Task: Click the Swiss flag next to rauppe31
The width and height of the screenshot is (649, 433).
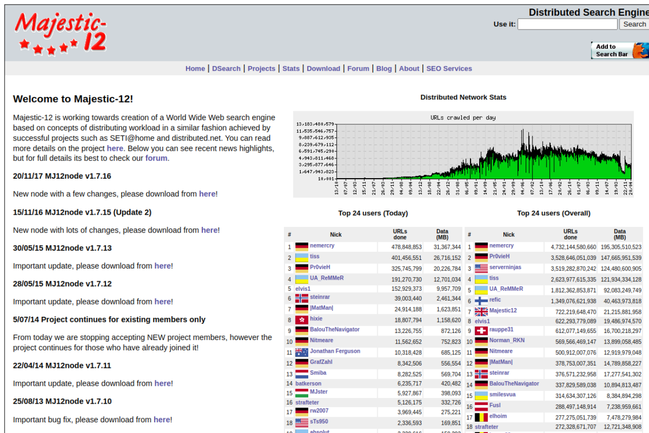Action: [x=481, y=330]
